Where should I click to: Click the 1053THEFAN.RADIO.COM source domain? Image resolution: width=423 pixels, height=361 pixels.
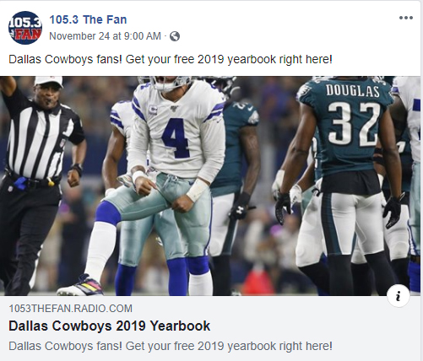click(70, 309)
